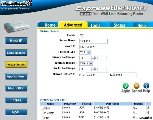Select the Virtual Server sidebar button
Viewport: 153px width, 120px height.
(16, 64)
